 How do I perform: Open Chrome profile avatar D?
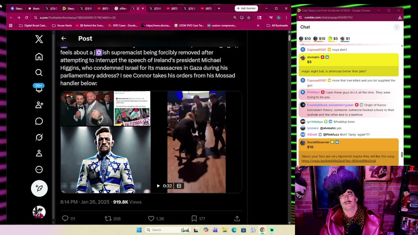tap(279, 18)
